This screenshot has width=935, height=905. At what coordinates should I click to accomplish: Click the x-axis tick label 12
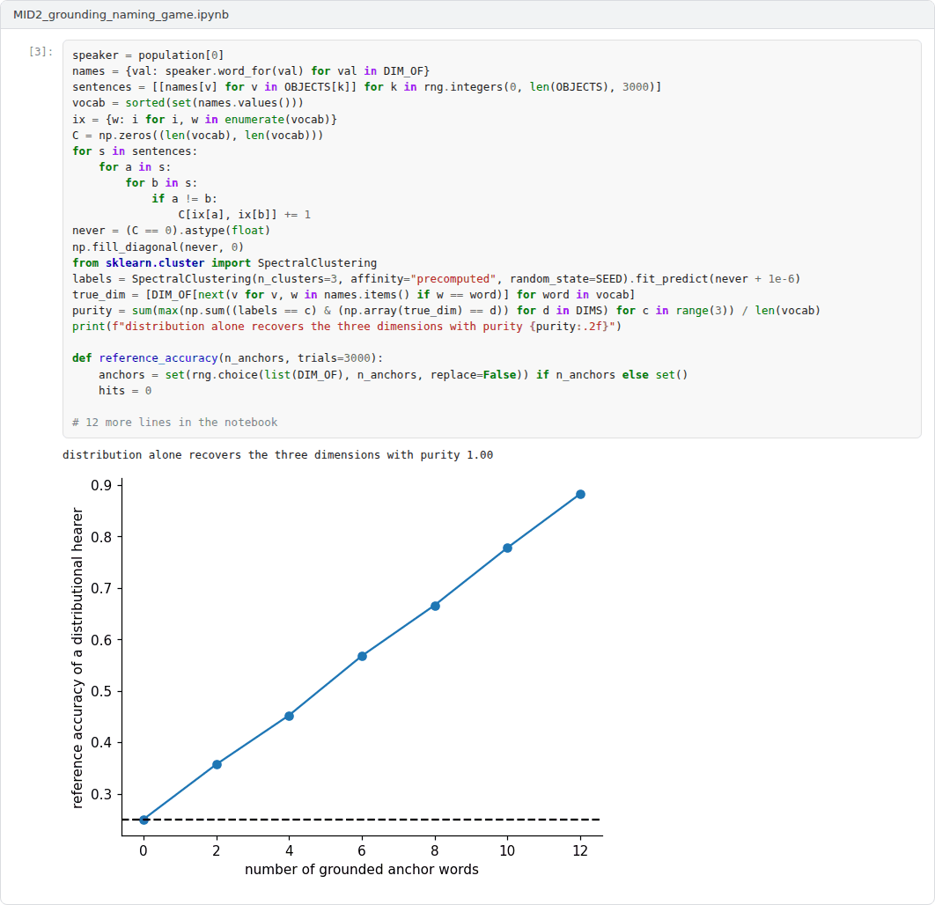580,850
